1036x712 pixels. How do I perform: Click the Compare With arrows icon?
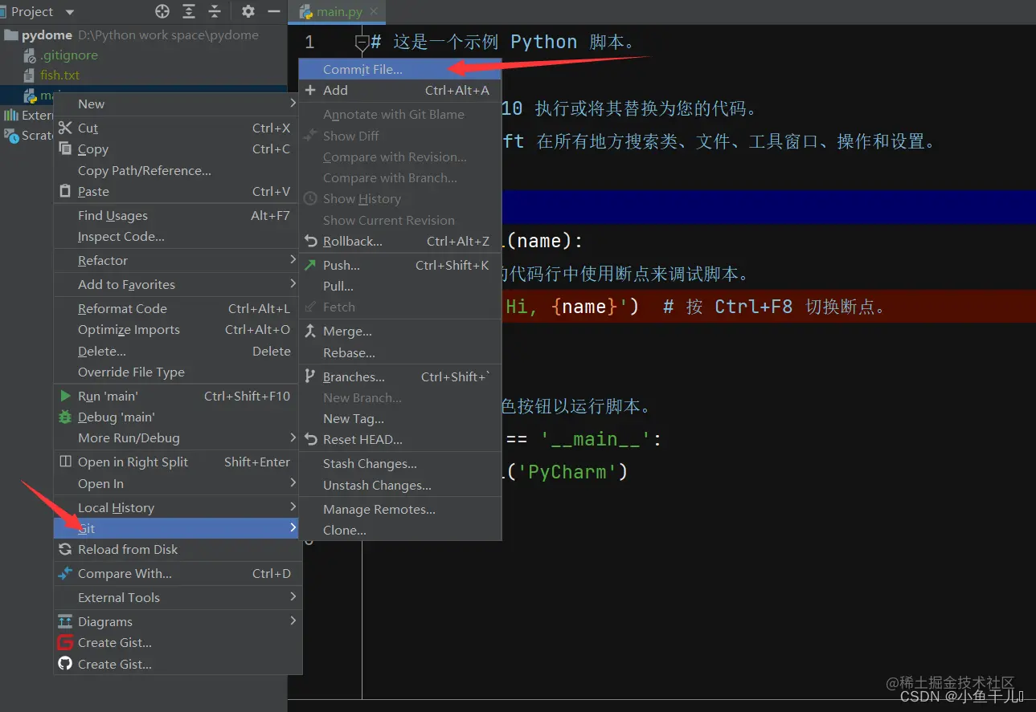65,573
